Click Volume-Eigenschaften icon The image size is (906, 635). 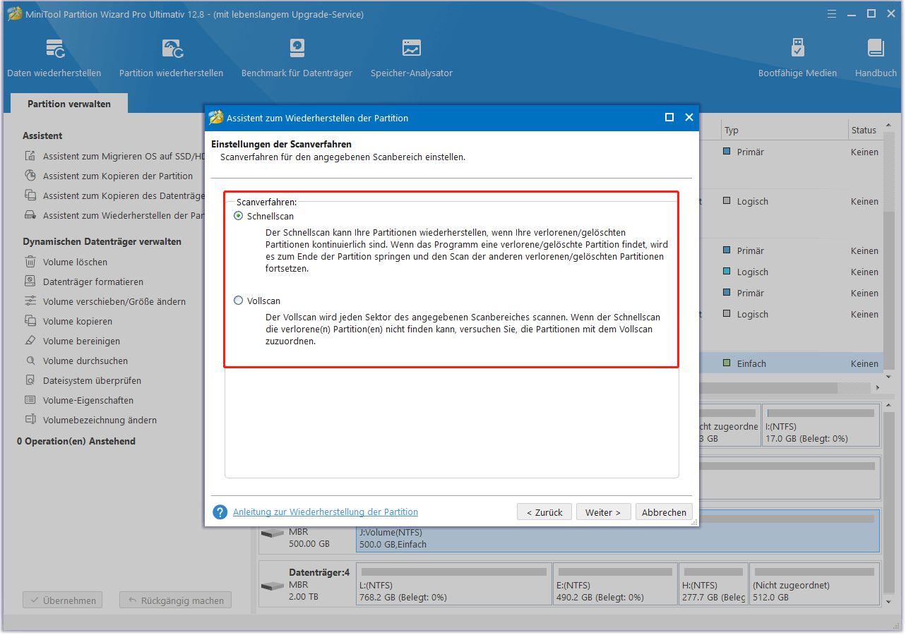click(30, 400)
